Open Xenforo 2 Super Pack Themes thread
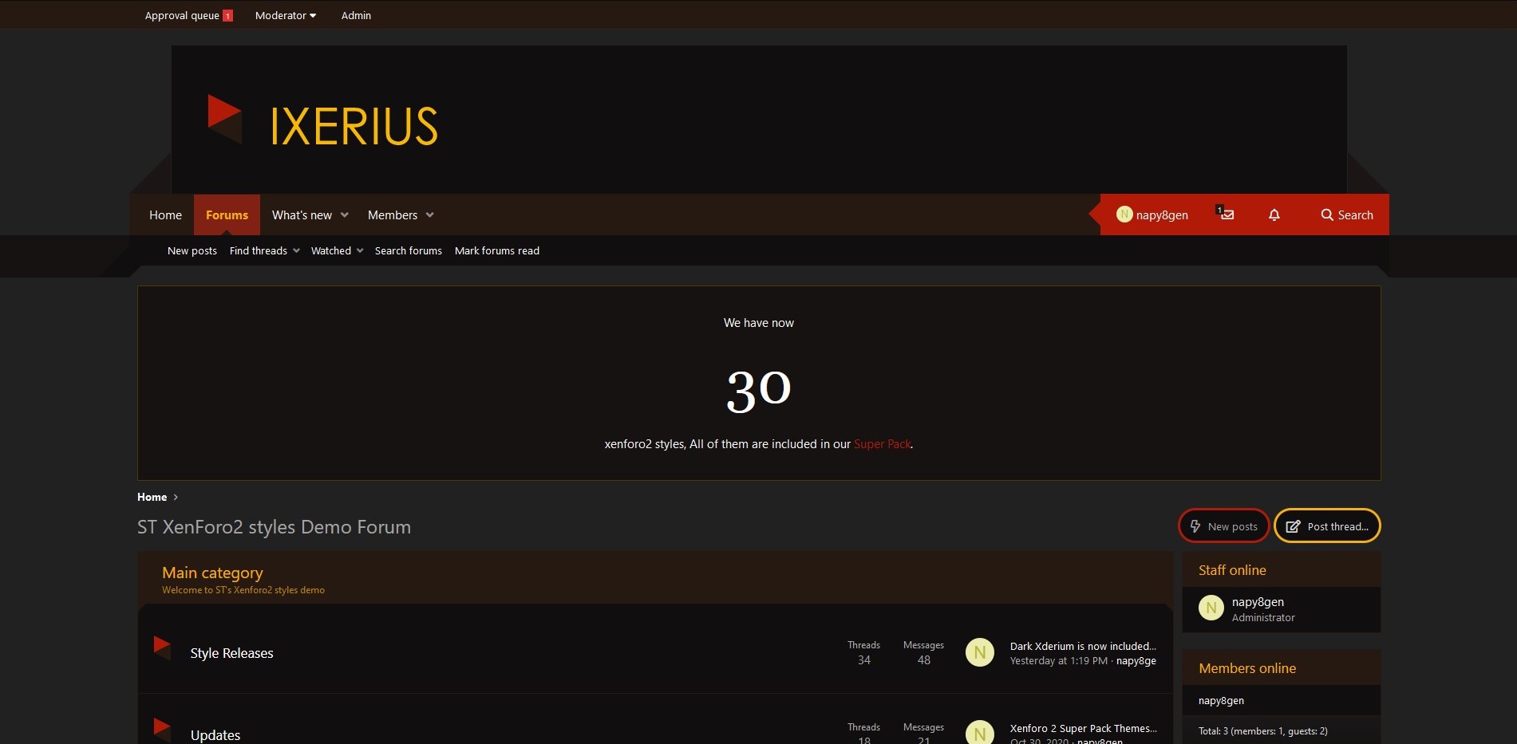Screen dimensions: 1517x744 point(1083,728)
